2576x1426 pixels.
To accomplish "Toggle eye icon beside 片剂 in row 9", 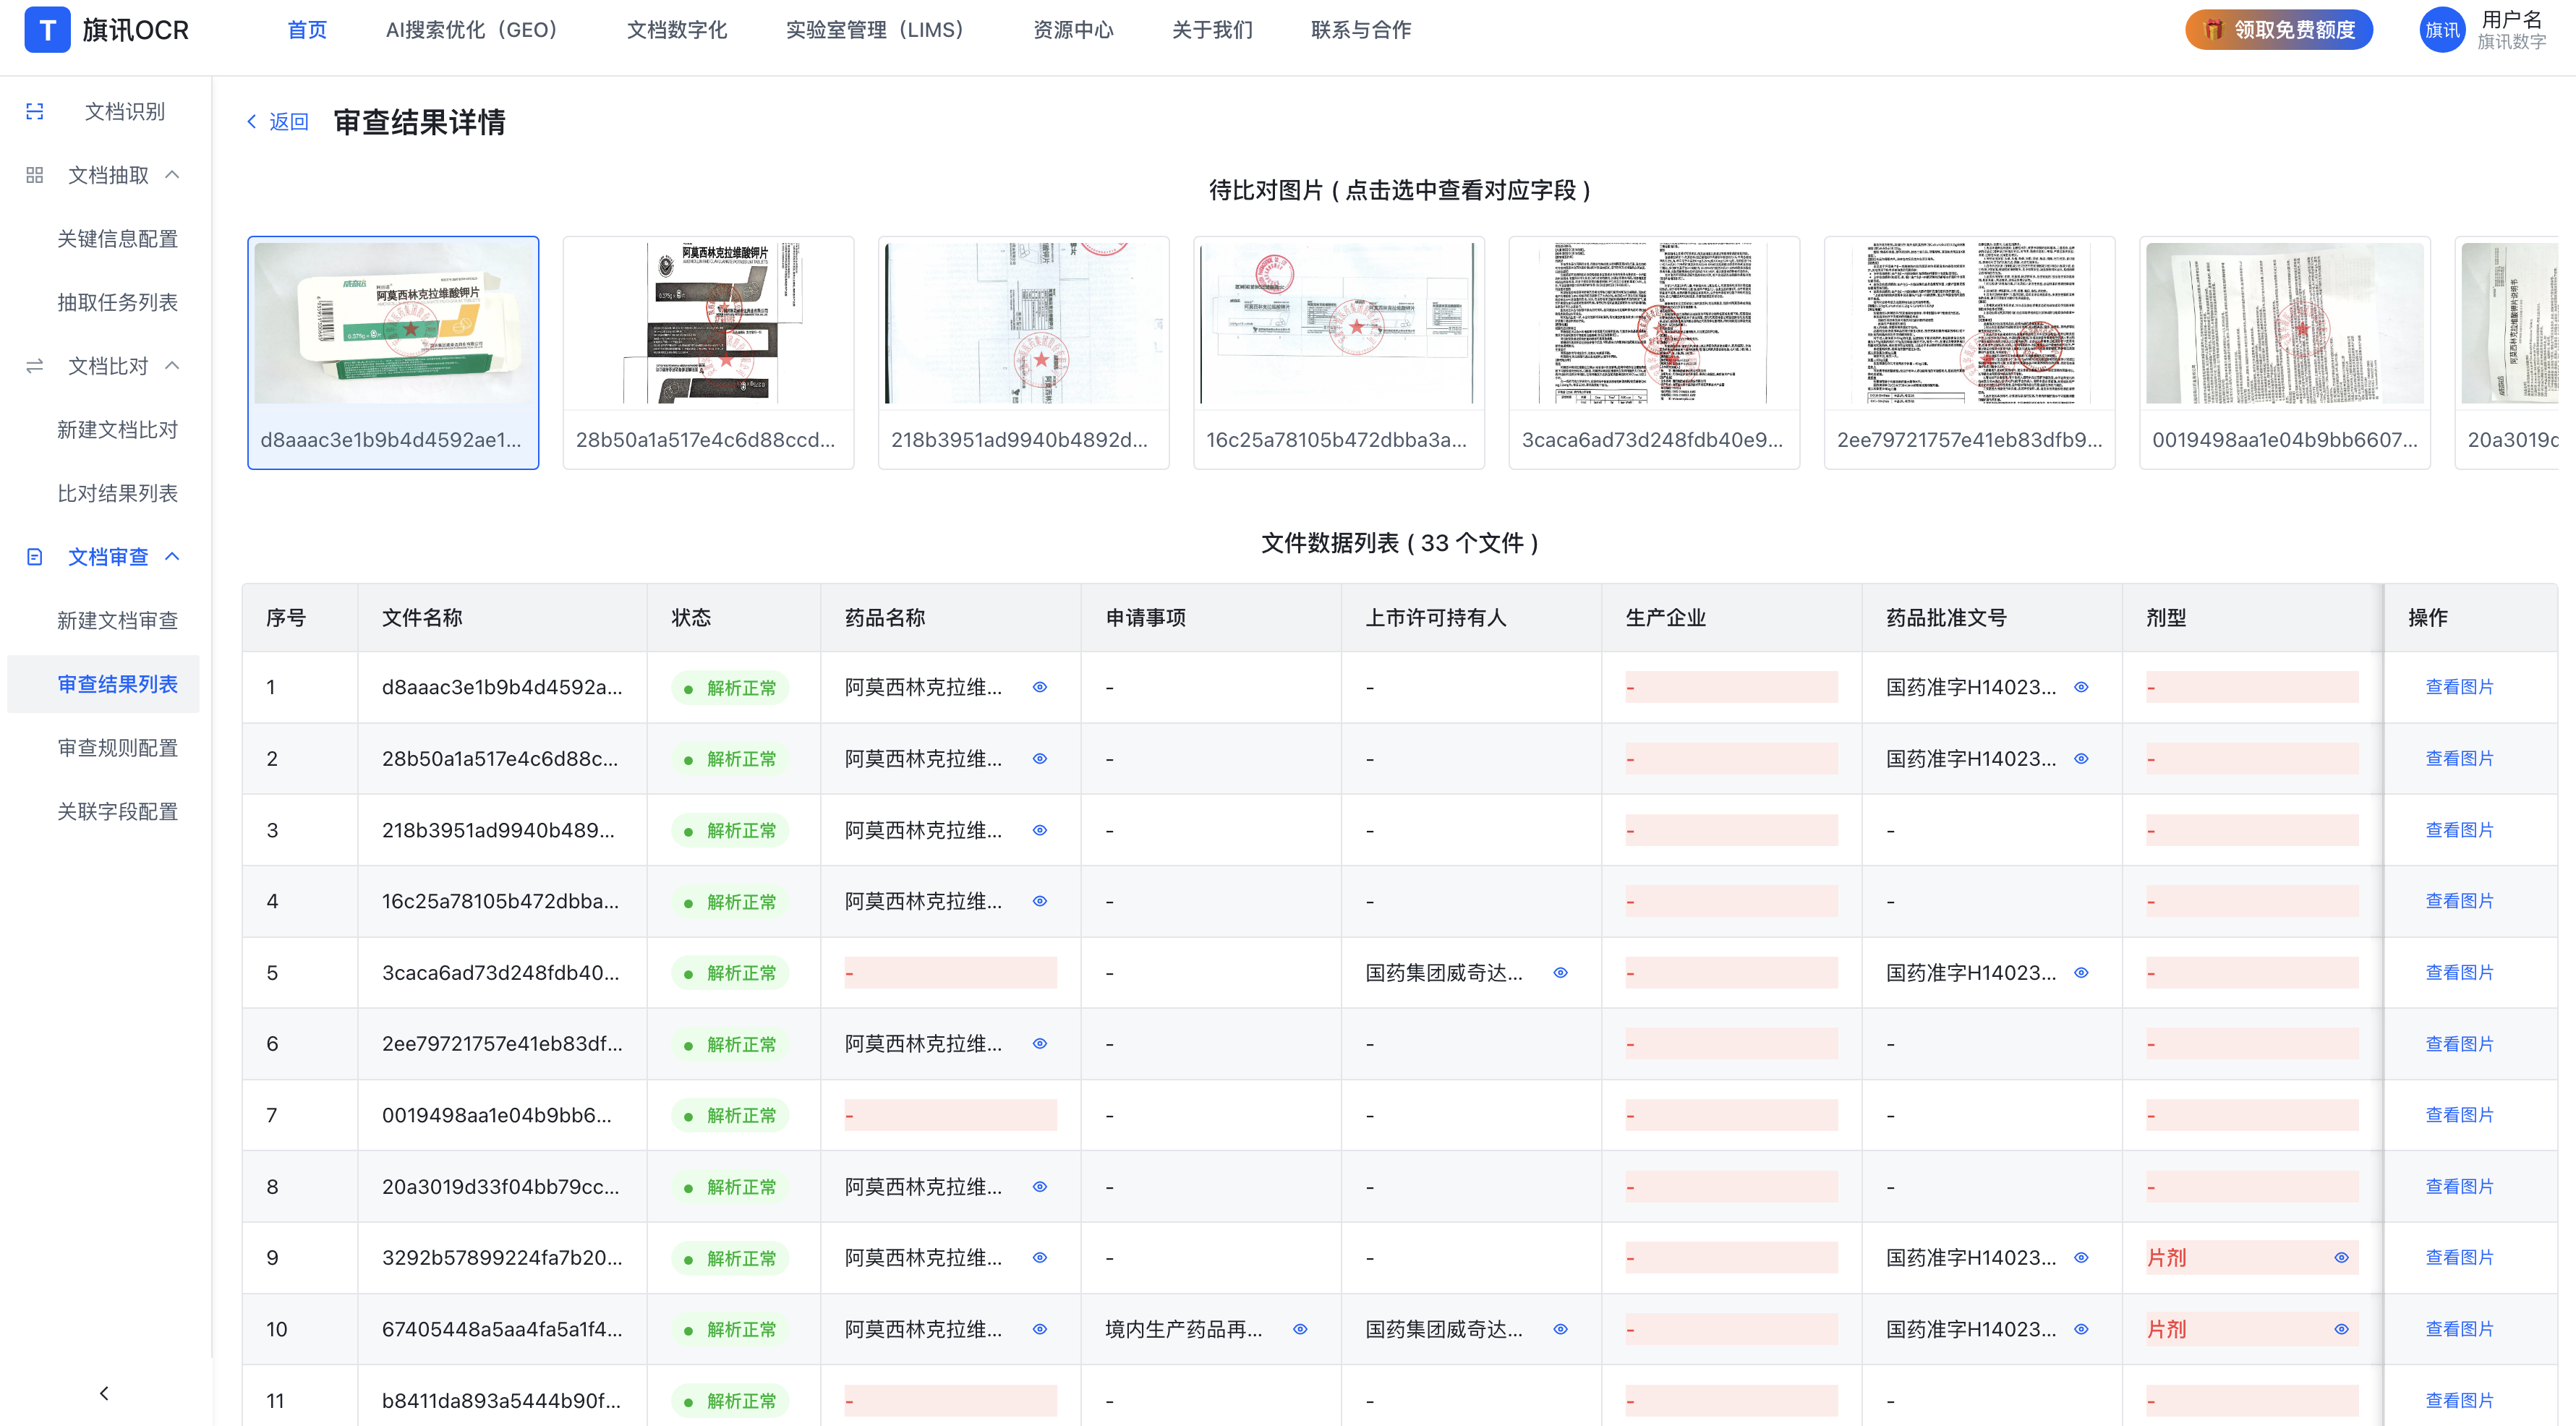I will (x=2341, y=1258).
